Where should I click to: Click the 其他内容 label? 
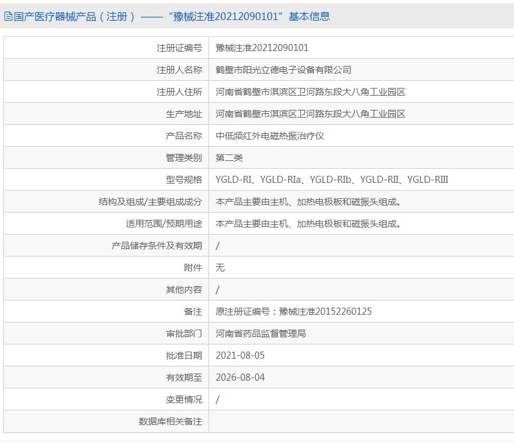click(184, 290)
